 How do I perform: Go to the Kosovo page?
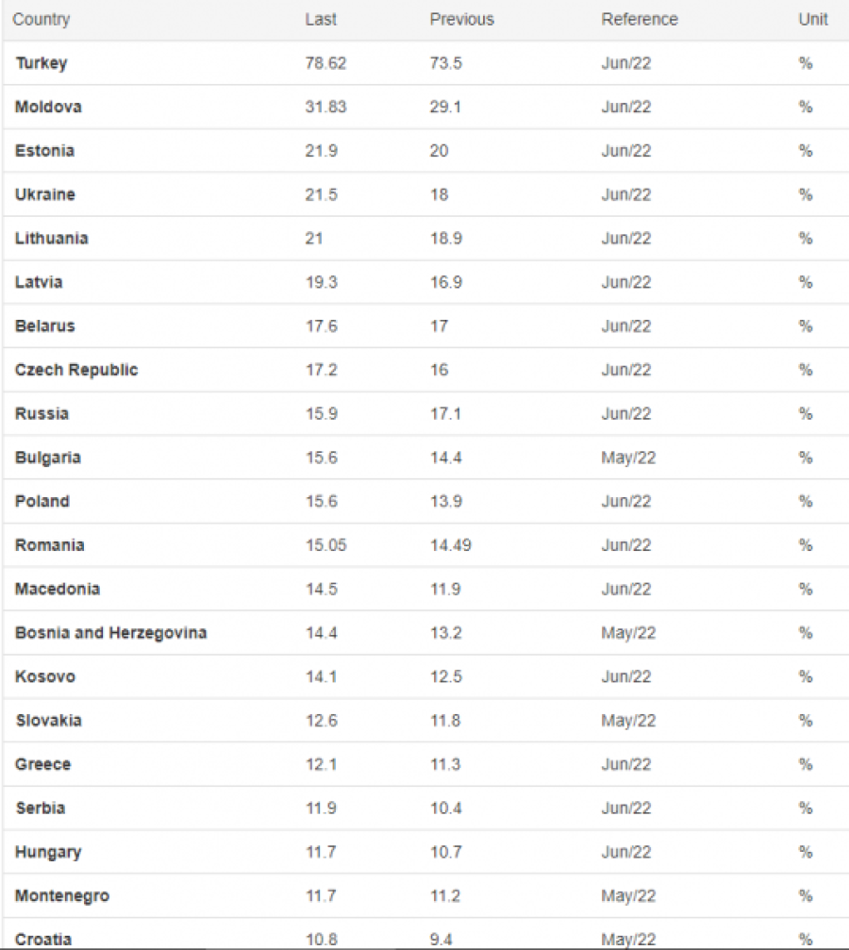45,676
